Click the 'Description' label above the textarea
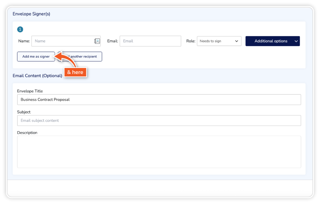320x204 pixels. [x=27, y=133]
